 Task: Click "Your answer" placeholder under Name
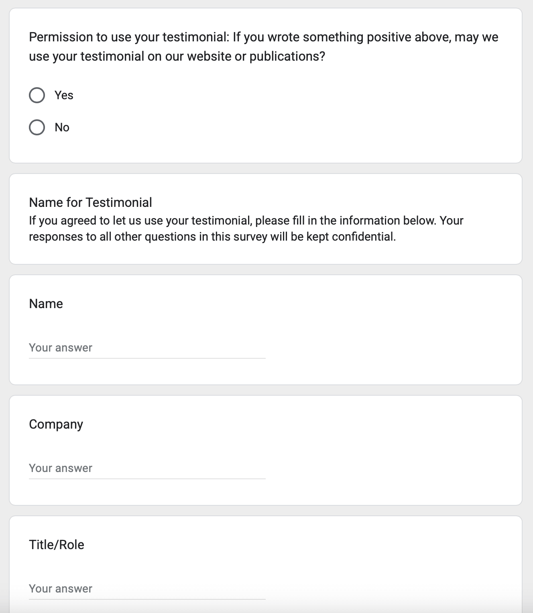pos(61,348)
